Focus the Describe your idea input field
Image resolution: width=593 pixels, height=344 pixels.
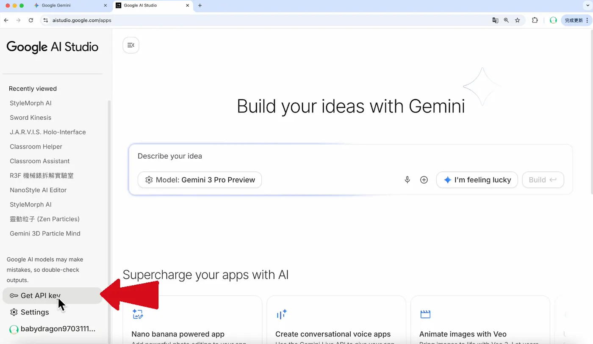pyautogui.click(x=350, y=156)
